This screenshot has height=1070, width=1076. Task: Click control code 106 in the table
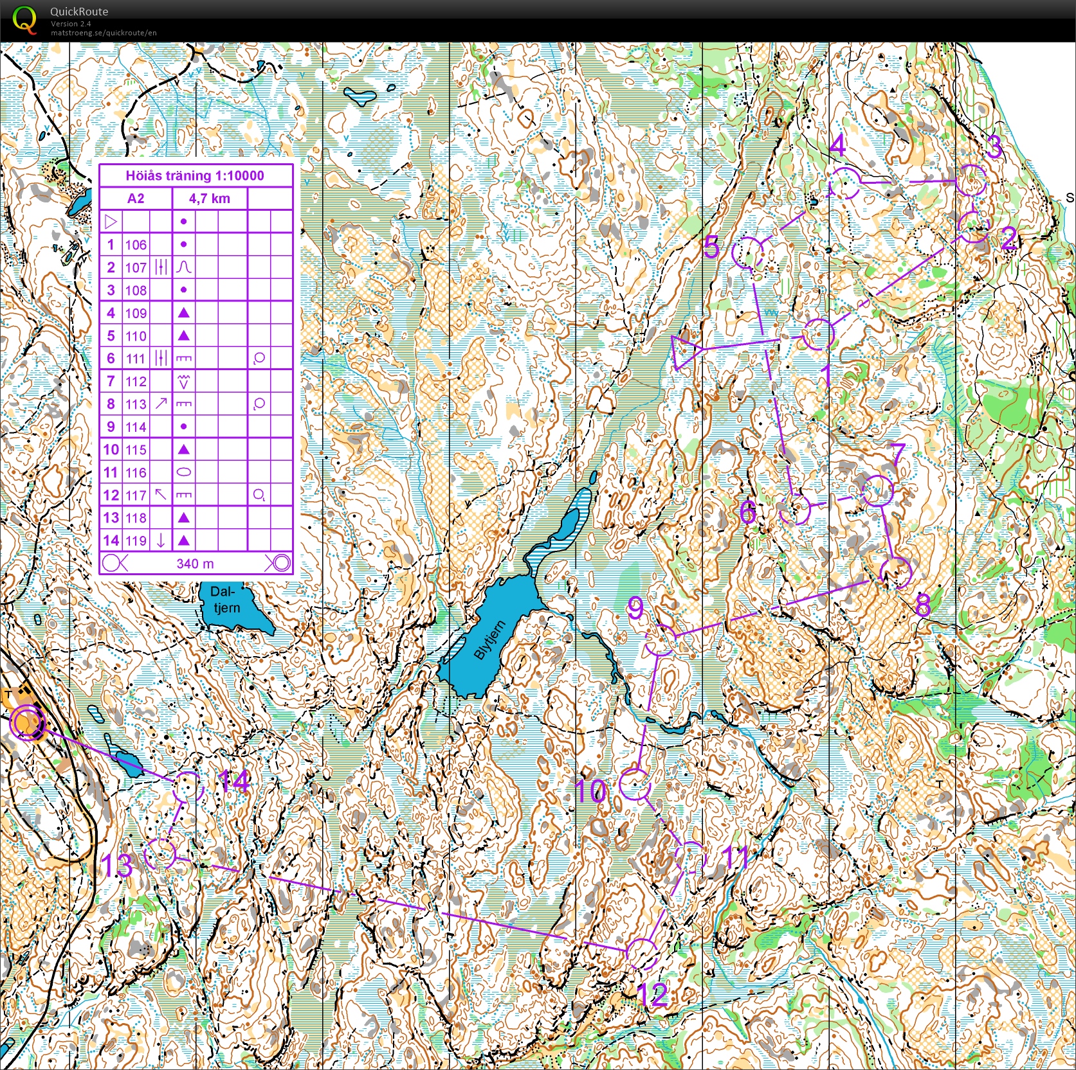[136, 245]
